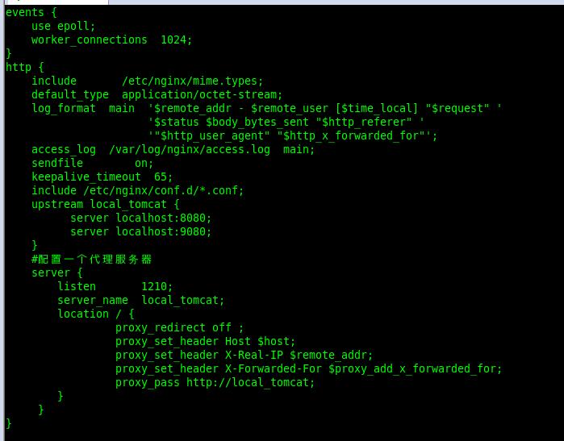Click the "proxy_redirect off" line

pos(179,327)
